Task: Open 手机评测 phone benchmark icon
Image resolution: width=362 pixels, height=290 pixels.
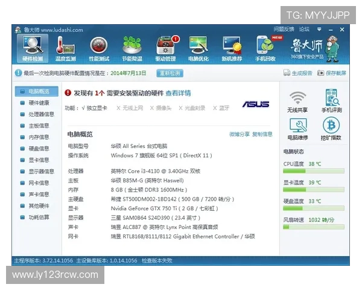Action: pyautogui.click(x=331, y=101)
